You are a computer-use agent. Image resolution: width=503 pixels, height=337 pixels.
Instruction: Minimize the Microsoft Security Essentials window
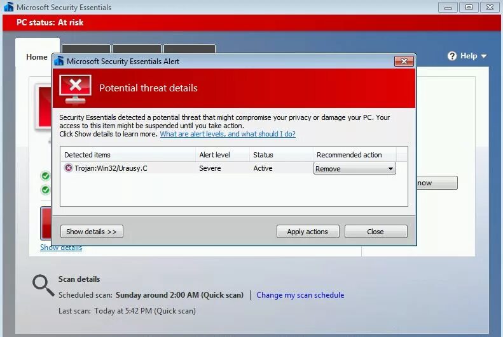[x=448, y=7]
